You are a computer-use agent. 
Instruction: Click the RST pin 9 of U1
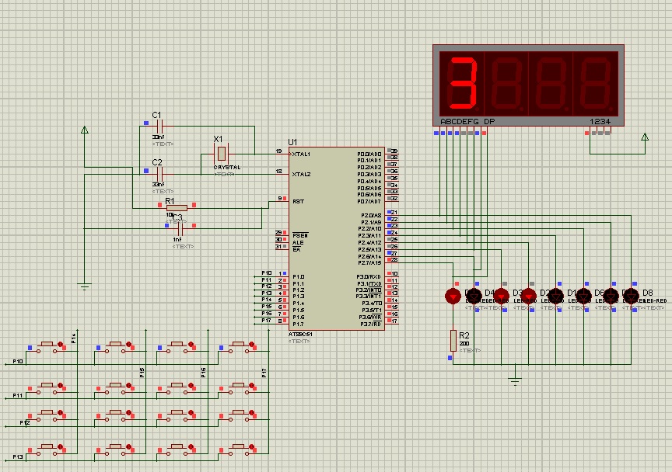282,200
